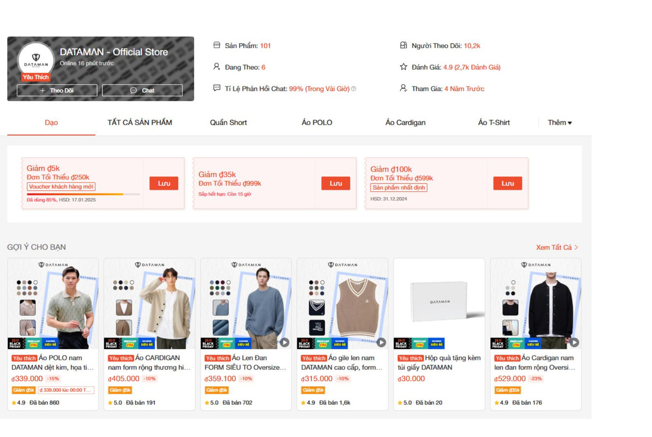Switch to the Dạo tab

click(51, 123)
